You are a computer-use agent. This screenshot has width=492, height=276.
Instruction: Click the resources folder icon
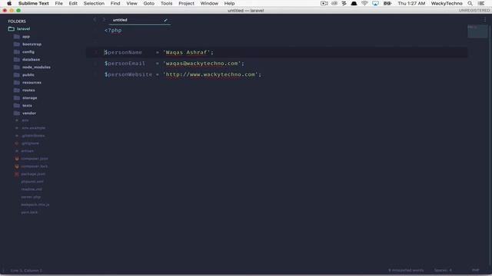click(17, 83)
